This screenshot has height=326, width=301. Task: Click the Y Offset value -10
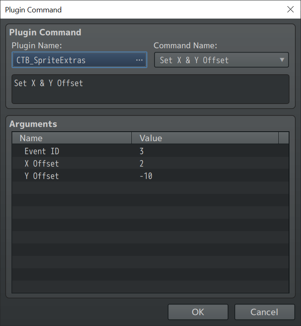coord(146,176)
